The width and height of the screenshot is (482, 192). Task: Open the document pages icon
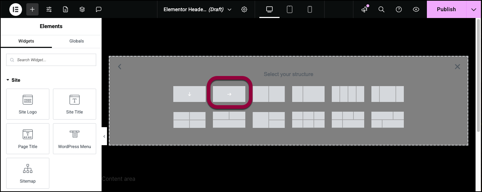[66, 9]
